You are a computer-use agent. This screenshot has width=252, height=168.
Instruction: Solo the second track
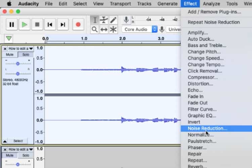point(26,155)
